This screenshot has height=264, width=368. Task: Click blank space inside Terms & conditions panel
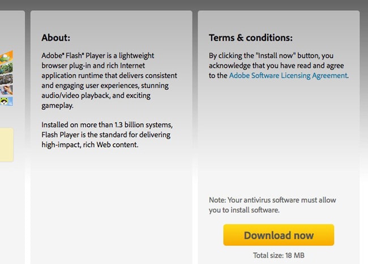279,136
